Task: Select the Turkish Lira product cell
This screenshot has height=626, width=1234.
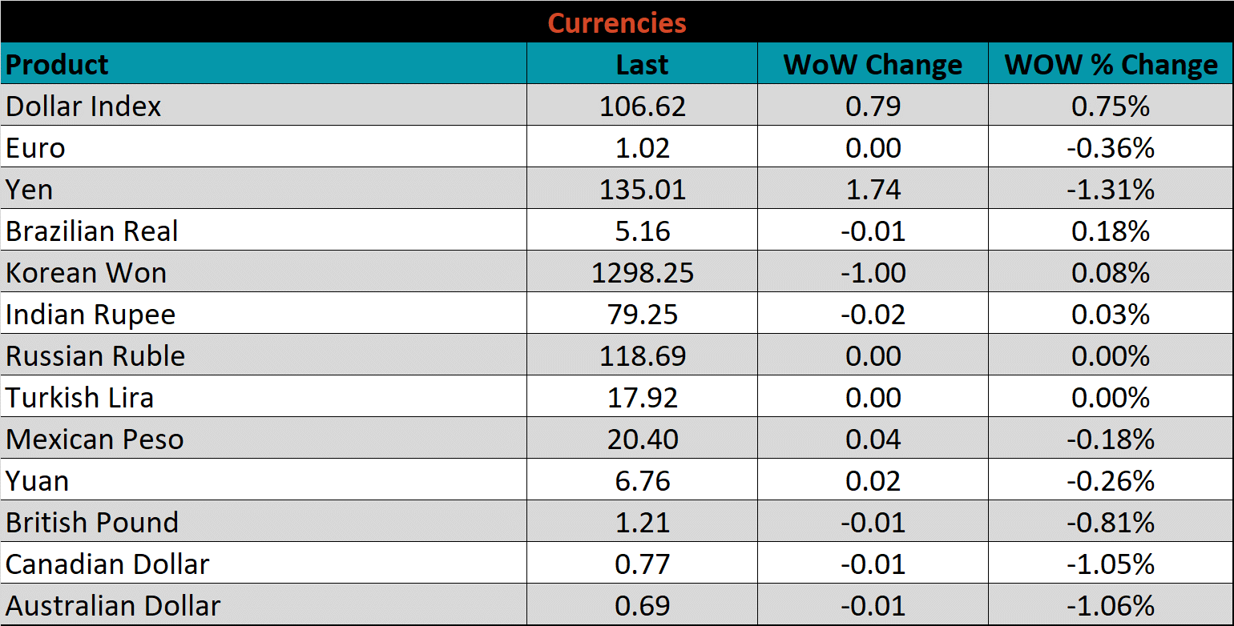Action: pos(79,397)
